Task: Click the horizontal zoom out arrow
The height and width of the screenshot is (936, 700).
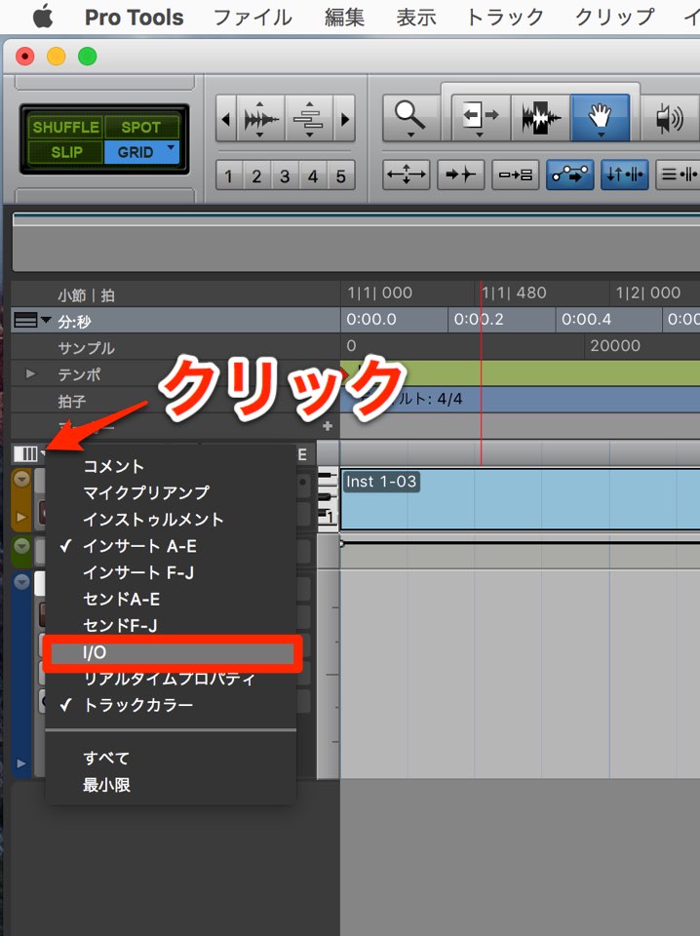Action: point(225,119)
